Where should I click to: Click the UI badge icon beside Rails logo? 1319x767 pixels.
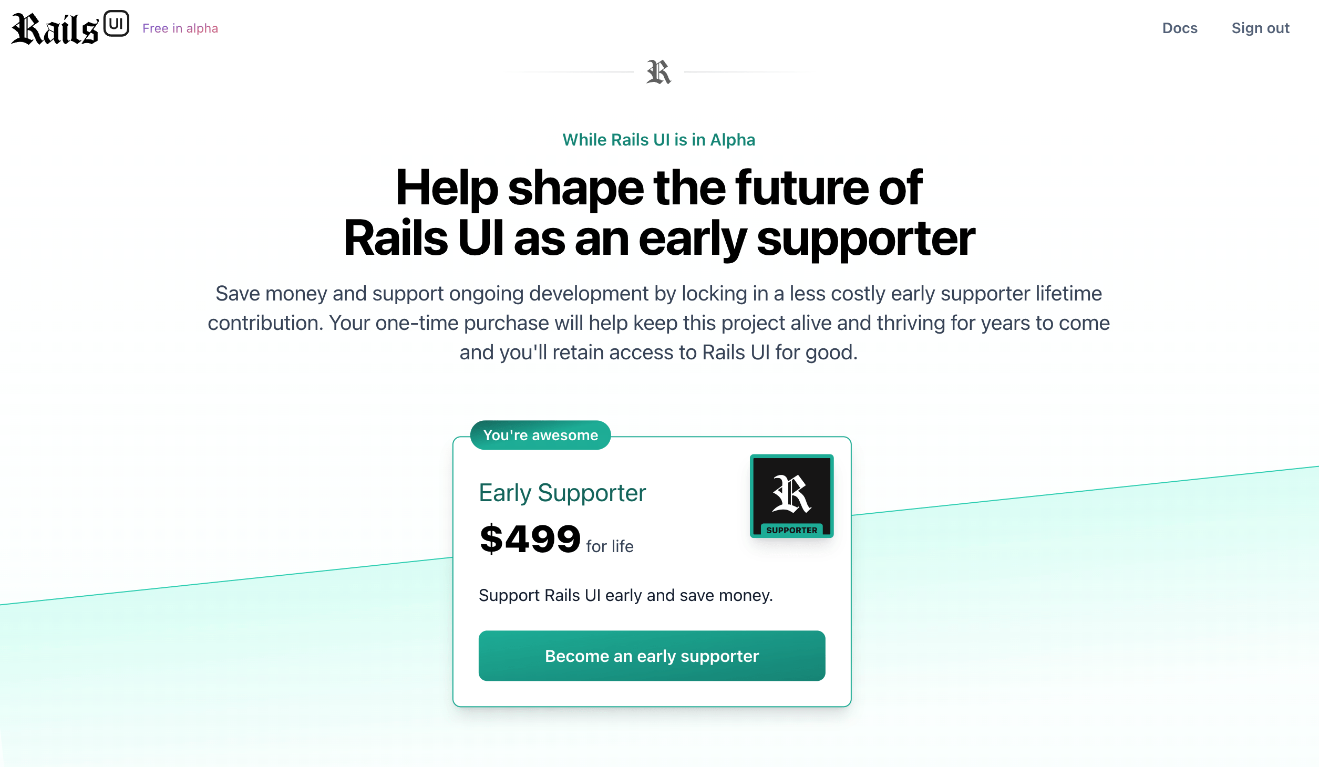[x=116, y=24]
